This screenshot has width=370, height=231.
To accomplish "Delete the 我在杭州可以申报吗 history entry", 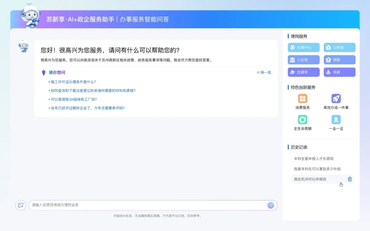I will (350, 179).
